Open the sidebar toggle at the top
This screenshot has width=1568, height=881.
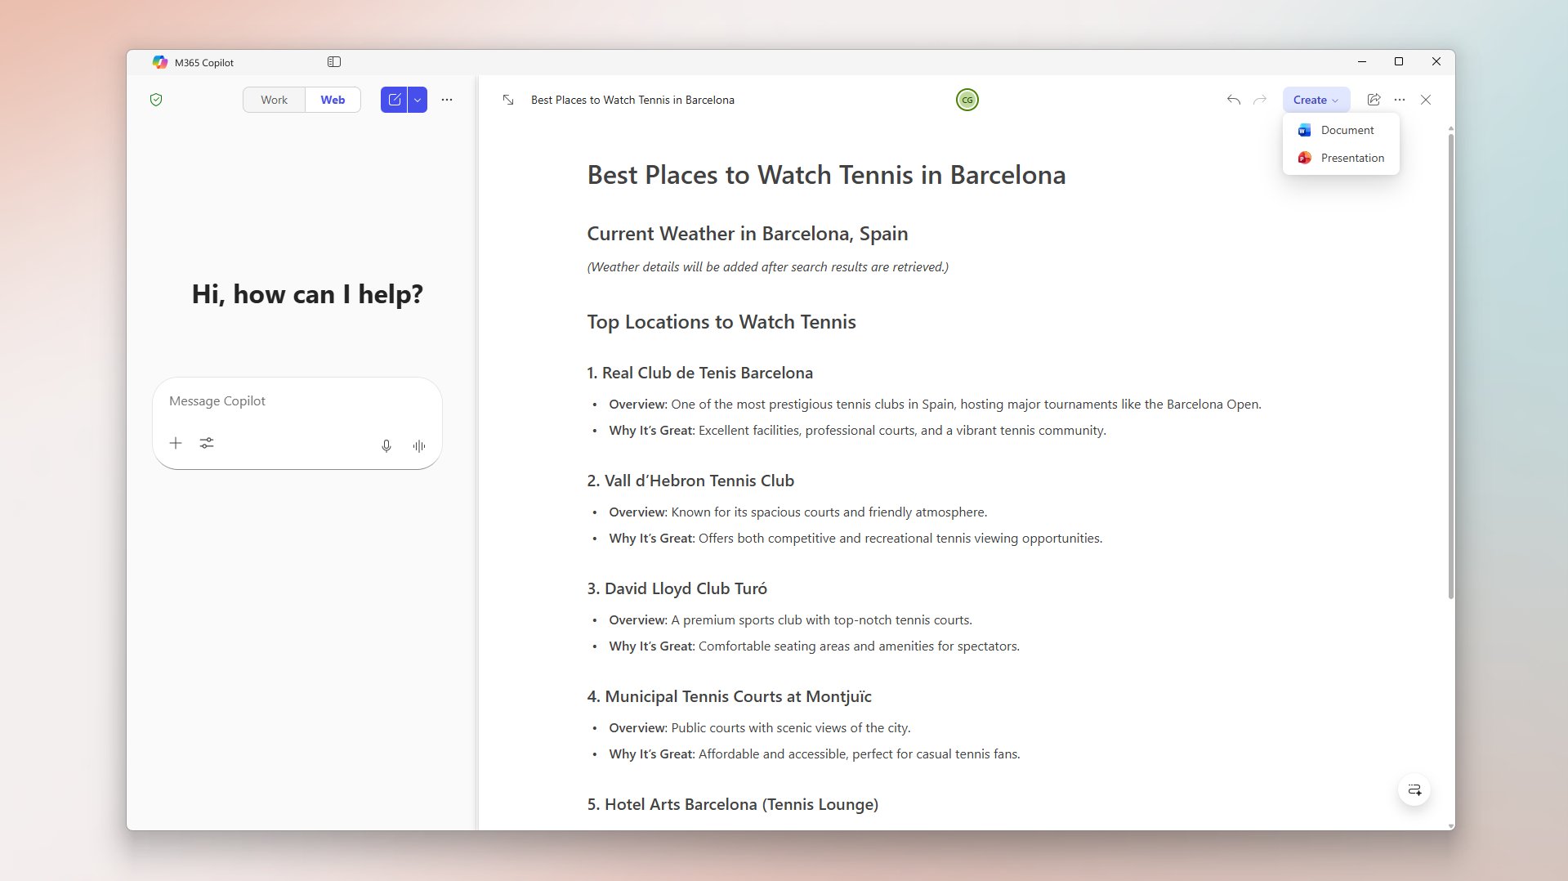(333, 61)
